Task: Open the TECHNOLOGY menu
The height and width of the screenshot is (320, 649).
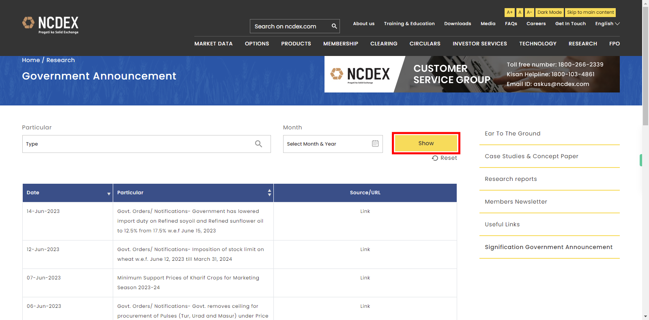Action: click(538, 43)
